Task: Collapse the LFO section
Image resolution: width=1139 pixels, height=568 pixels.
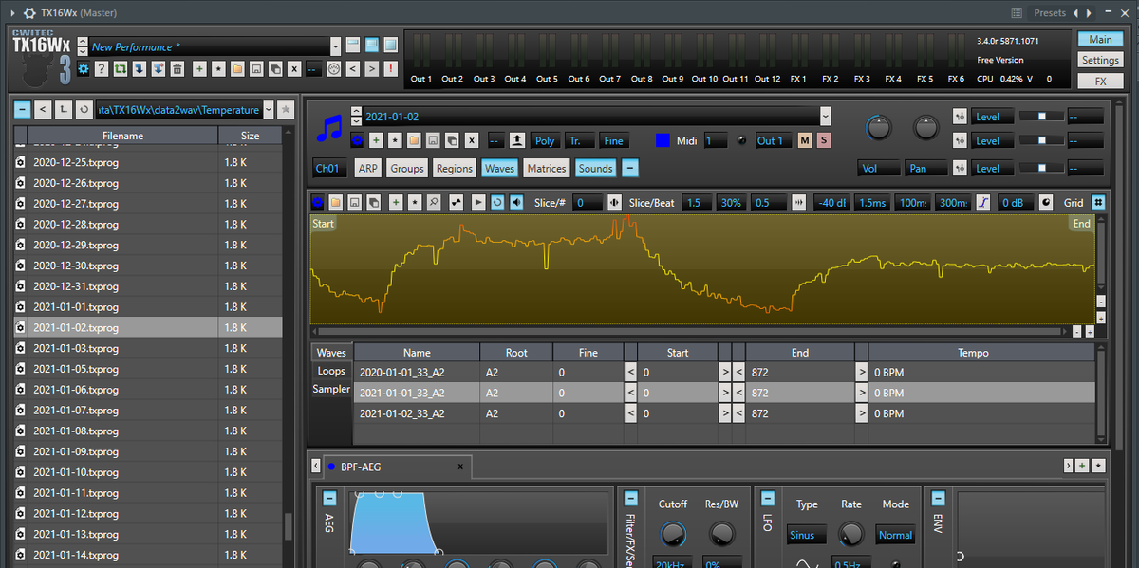Action: point(767,498)
